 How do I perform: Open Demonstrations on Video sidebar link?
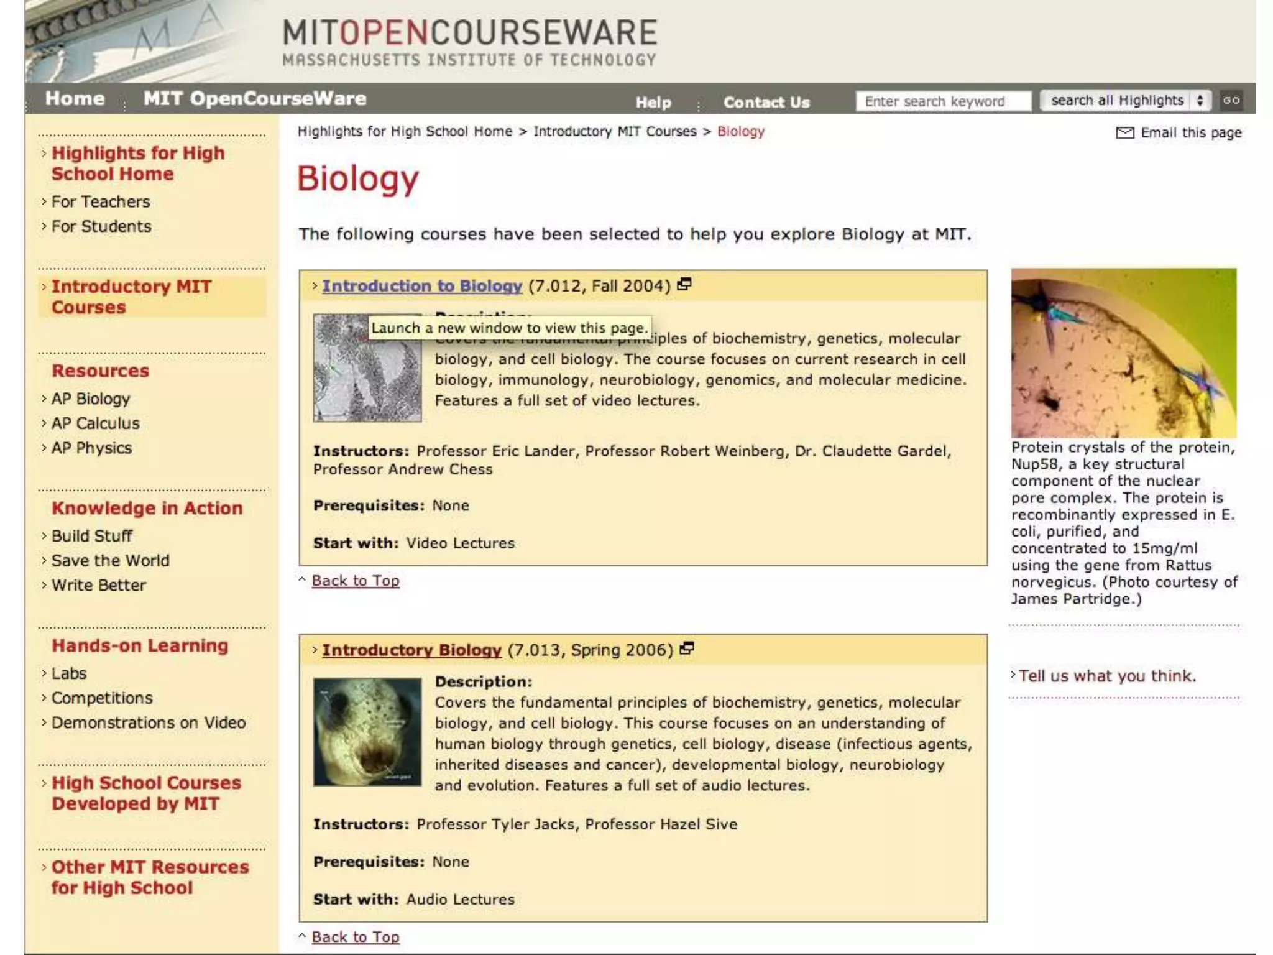click(x=148, y=722)
